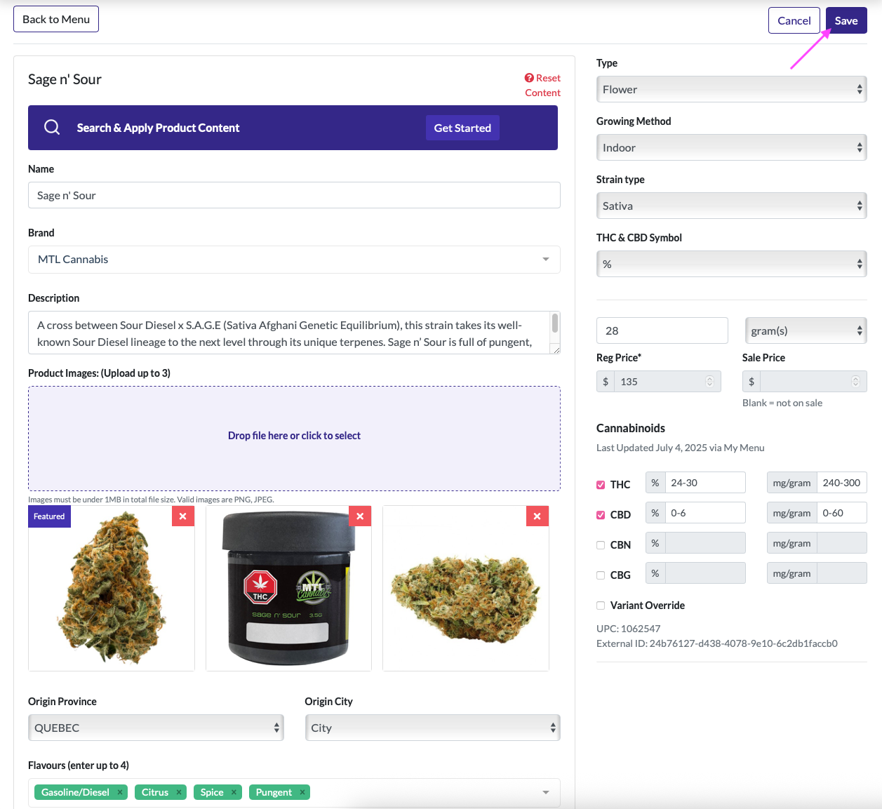Viewport: 882px width, 809px height.
Task: Remove the Citrus flavour tag
Action: click(x=179, y=792)
